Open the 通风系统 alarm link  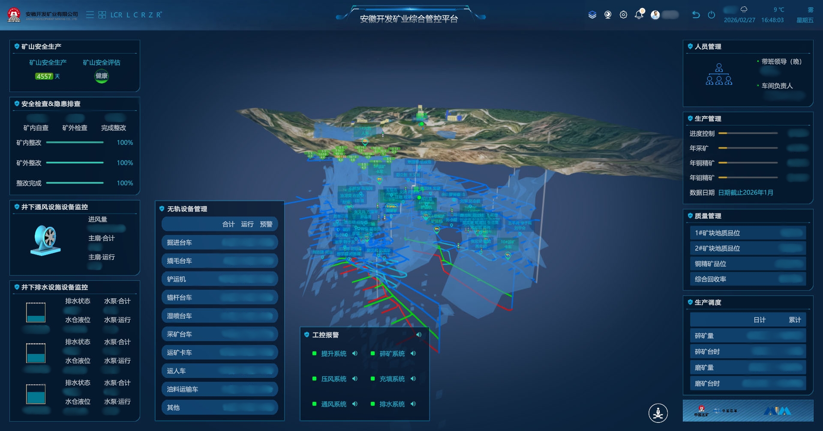(x=333, y=404)
